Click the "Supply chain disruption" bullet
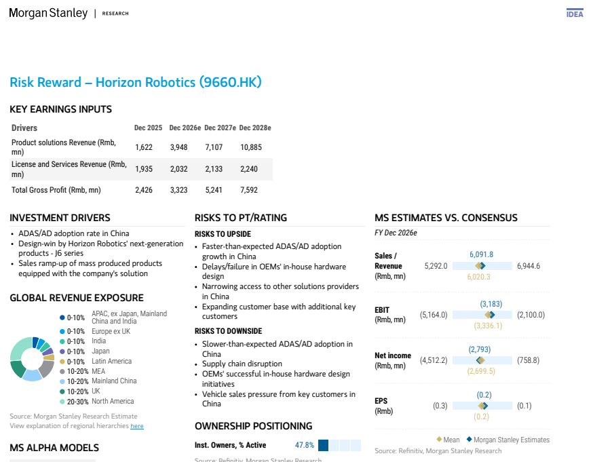This screenshot has width=593, height=462. 242,364
